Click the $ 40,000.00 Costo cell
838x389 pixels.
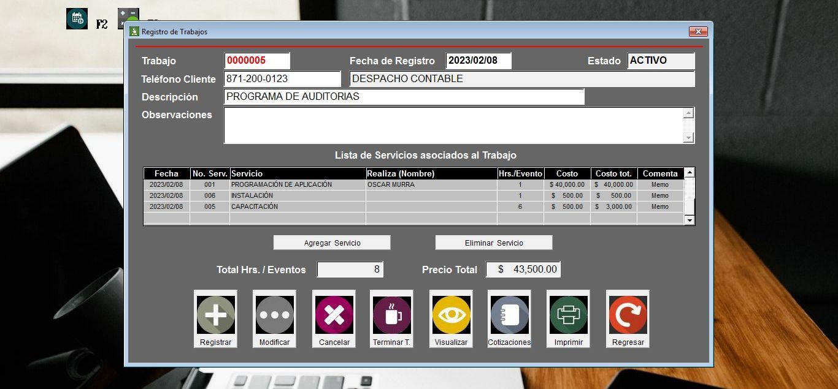tap(567, 184)
